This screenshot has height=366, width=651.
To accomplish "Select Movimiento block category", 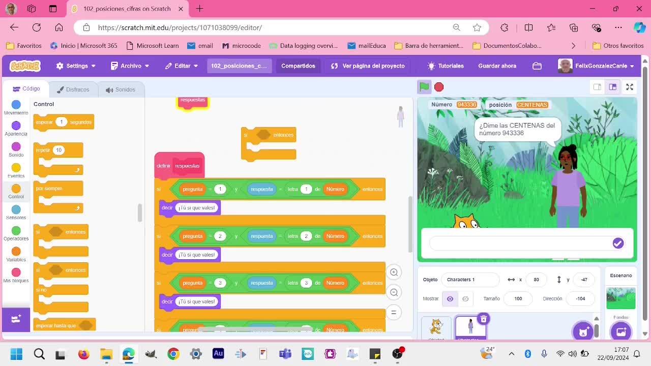I will point(16,107).
